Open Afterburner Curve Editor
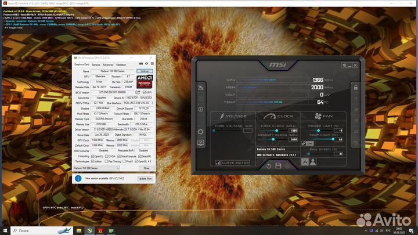Image resolution: width=418 pixels, height=235 pixels. tap(232, 163)
